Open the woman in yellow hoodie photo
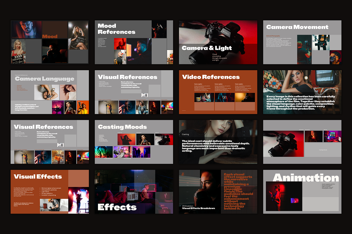 (83, 107)
